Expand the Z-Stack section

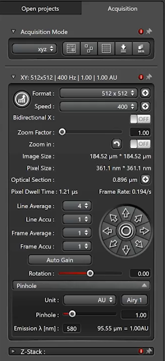(x=13, y=351)
